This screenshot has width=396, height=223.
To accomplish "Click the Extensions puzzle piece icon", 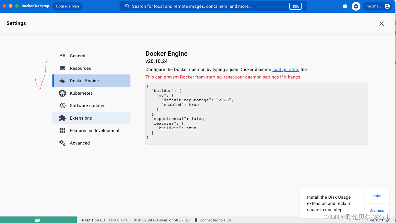I will tap(62, 118).
